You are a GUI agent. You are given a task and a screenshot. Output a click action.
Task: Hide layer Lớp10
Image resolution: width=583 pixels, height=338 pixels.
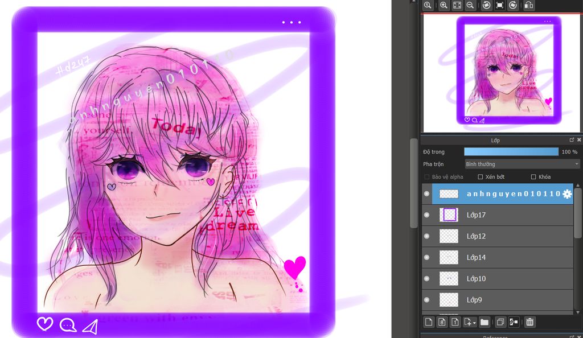point(427,278)
